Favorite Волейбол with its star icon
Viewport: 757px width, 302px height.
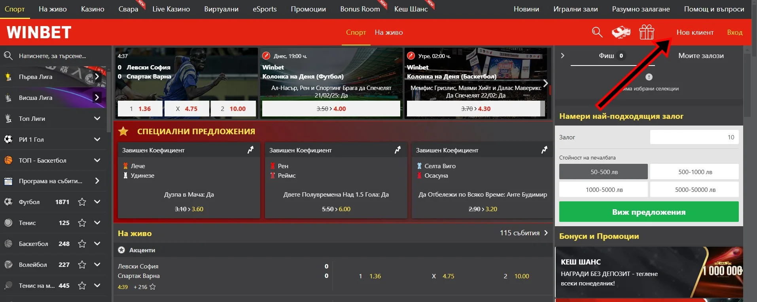tap(82, 264)
